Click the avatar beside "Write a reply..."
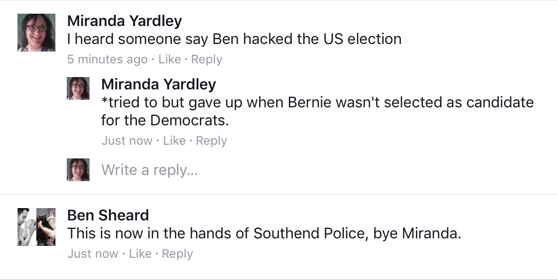 tap(78, 170)
